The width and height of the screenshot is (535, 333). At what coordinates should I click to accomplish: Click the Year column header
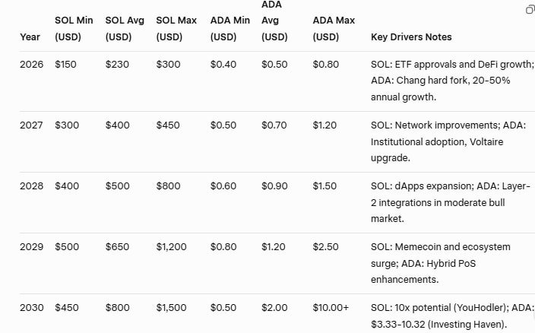[x=30, y=36]
